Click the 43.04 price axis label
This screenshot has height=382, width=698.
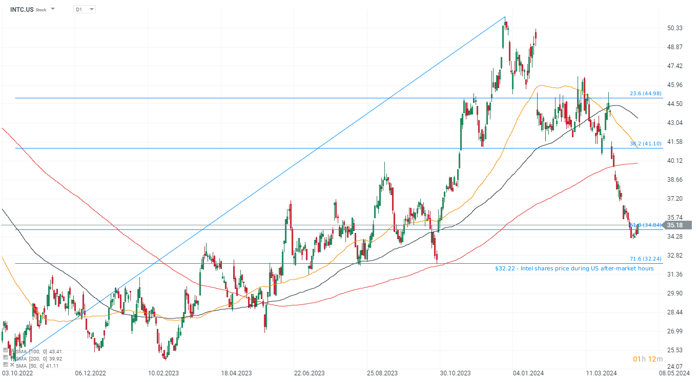point(675,123)
